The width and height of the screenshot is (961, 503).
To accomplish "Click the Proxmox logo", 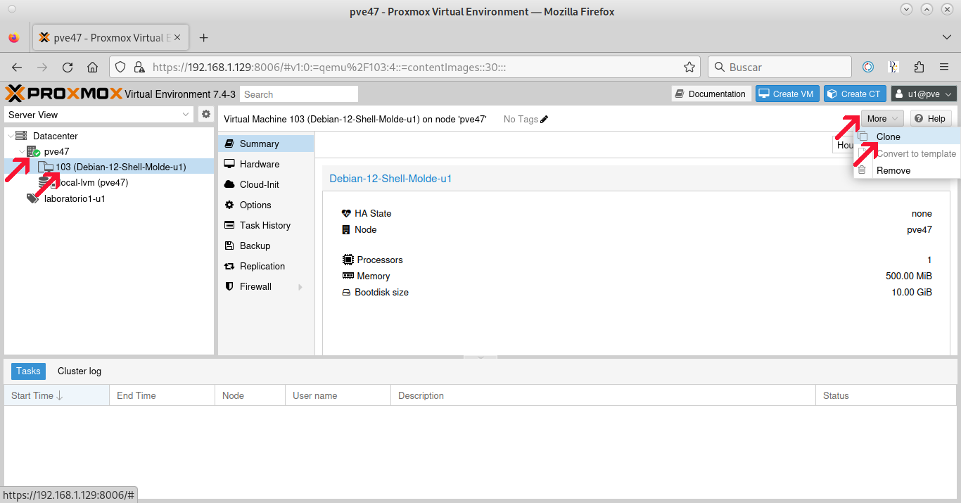I will [x=63, y=94].
